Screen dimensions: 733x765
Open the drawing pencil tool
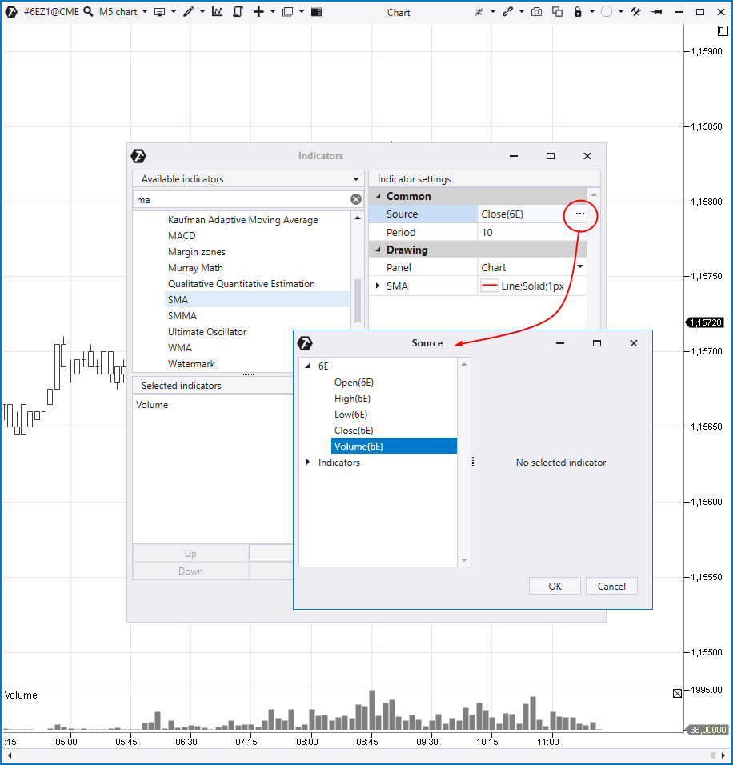point(188,12)
